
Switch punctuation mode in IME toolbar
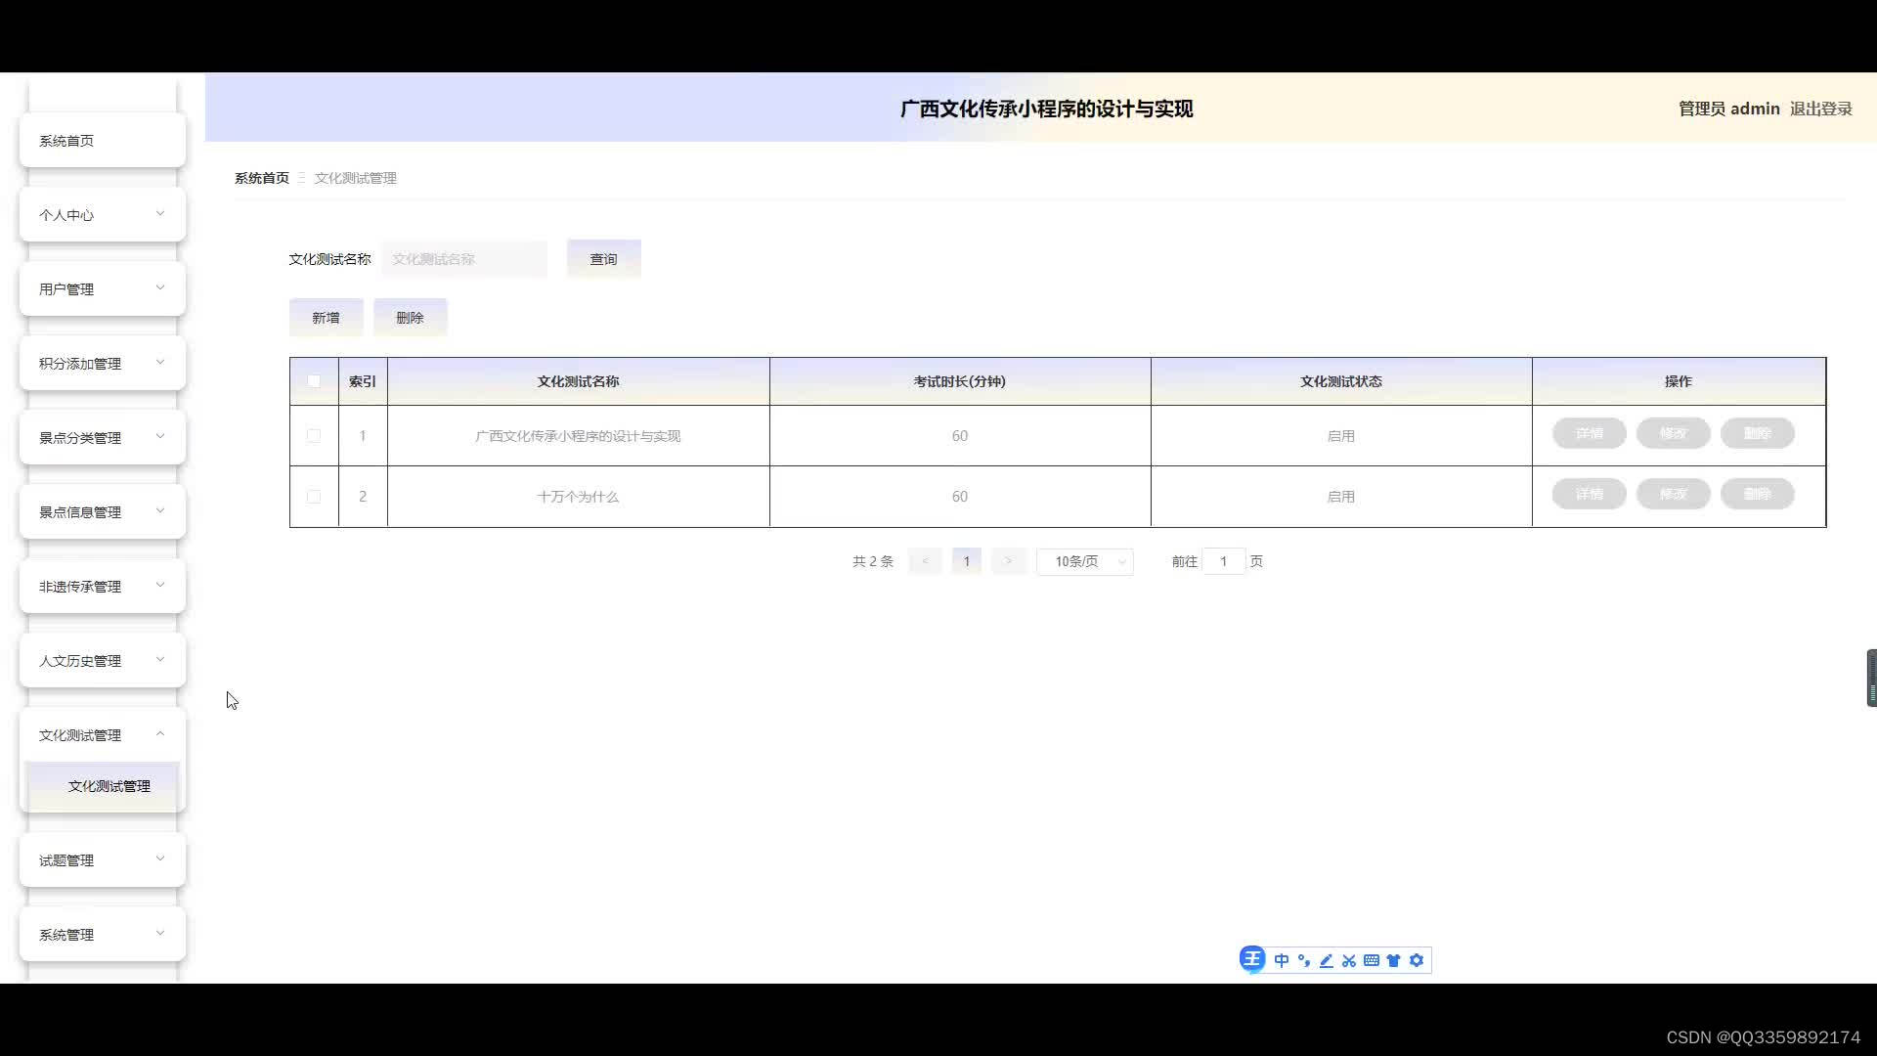tap(1304, 960)
